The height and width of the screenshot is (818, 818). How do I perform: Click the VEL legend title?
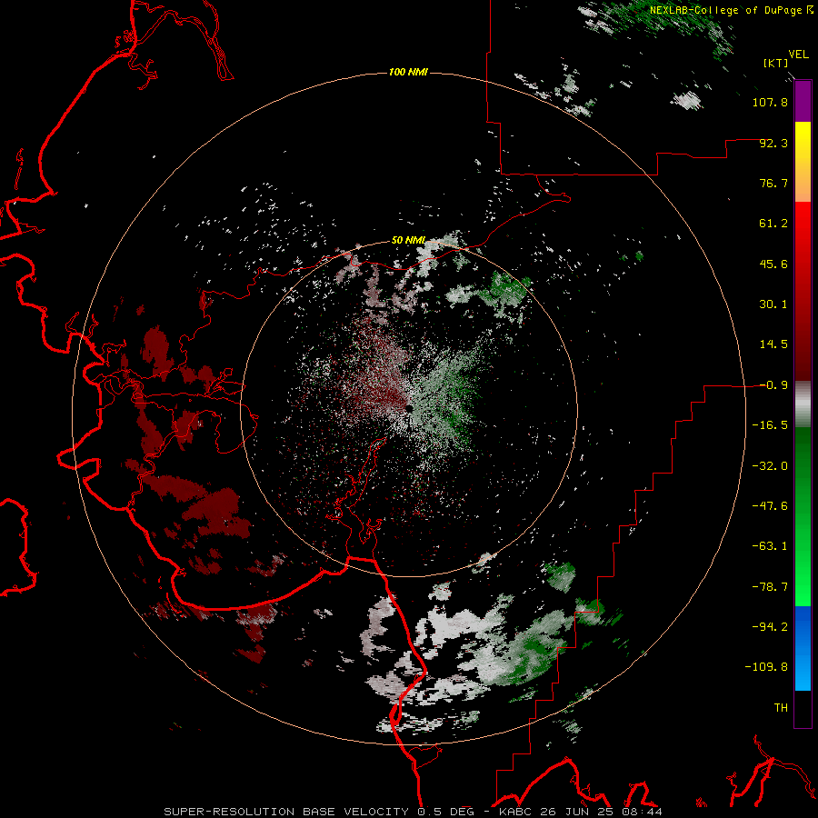(x=798, y=55)
